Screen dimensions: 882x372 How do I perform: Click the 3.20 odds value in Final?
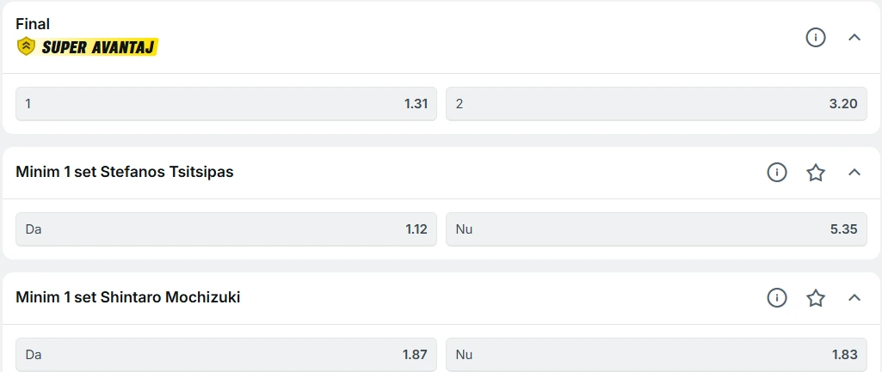pos(843,104)
